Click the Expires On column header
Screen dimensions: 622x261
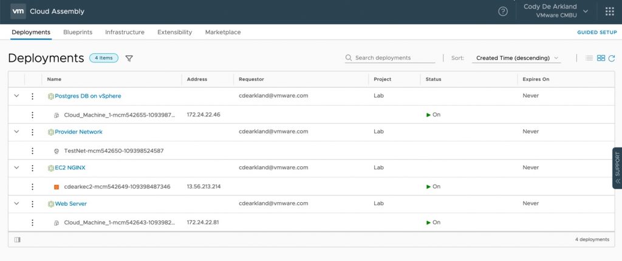[x=536, y=80]
